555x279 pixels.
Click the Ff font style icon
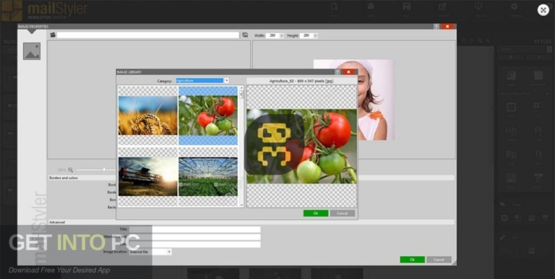(538, 131)
